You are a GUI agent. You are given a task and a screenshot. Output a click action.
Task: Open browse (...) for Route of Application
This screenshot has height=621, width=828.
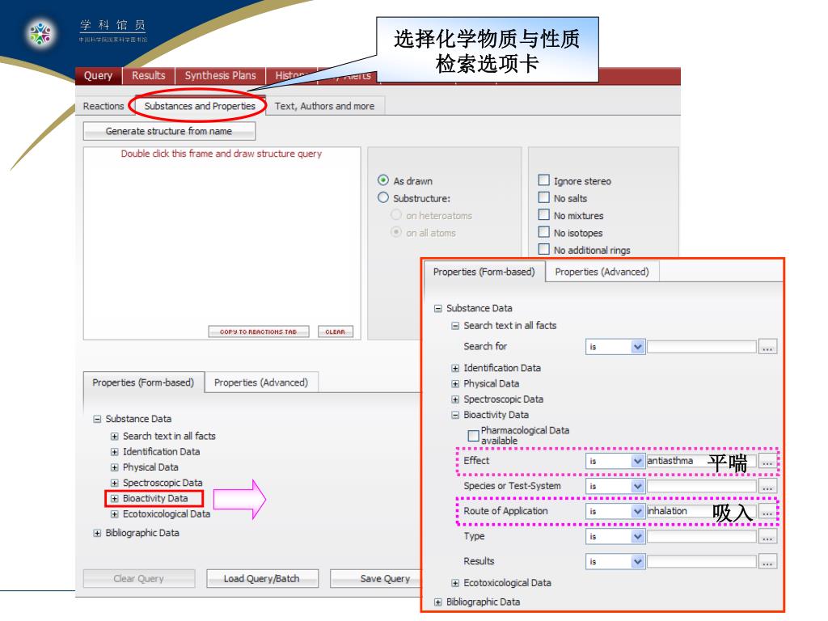click(768, 511)
